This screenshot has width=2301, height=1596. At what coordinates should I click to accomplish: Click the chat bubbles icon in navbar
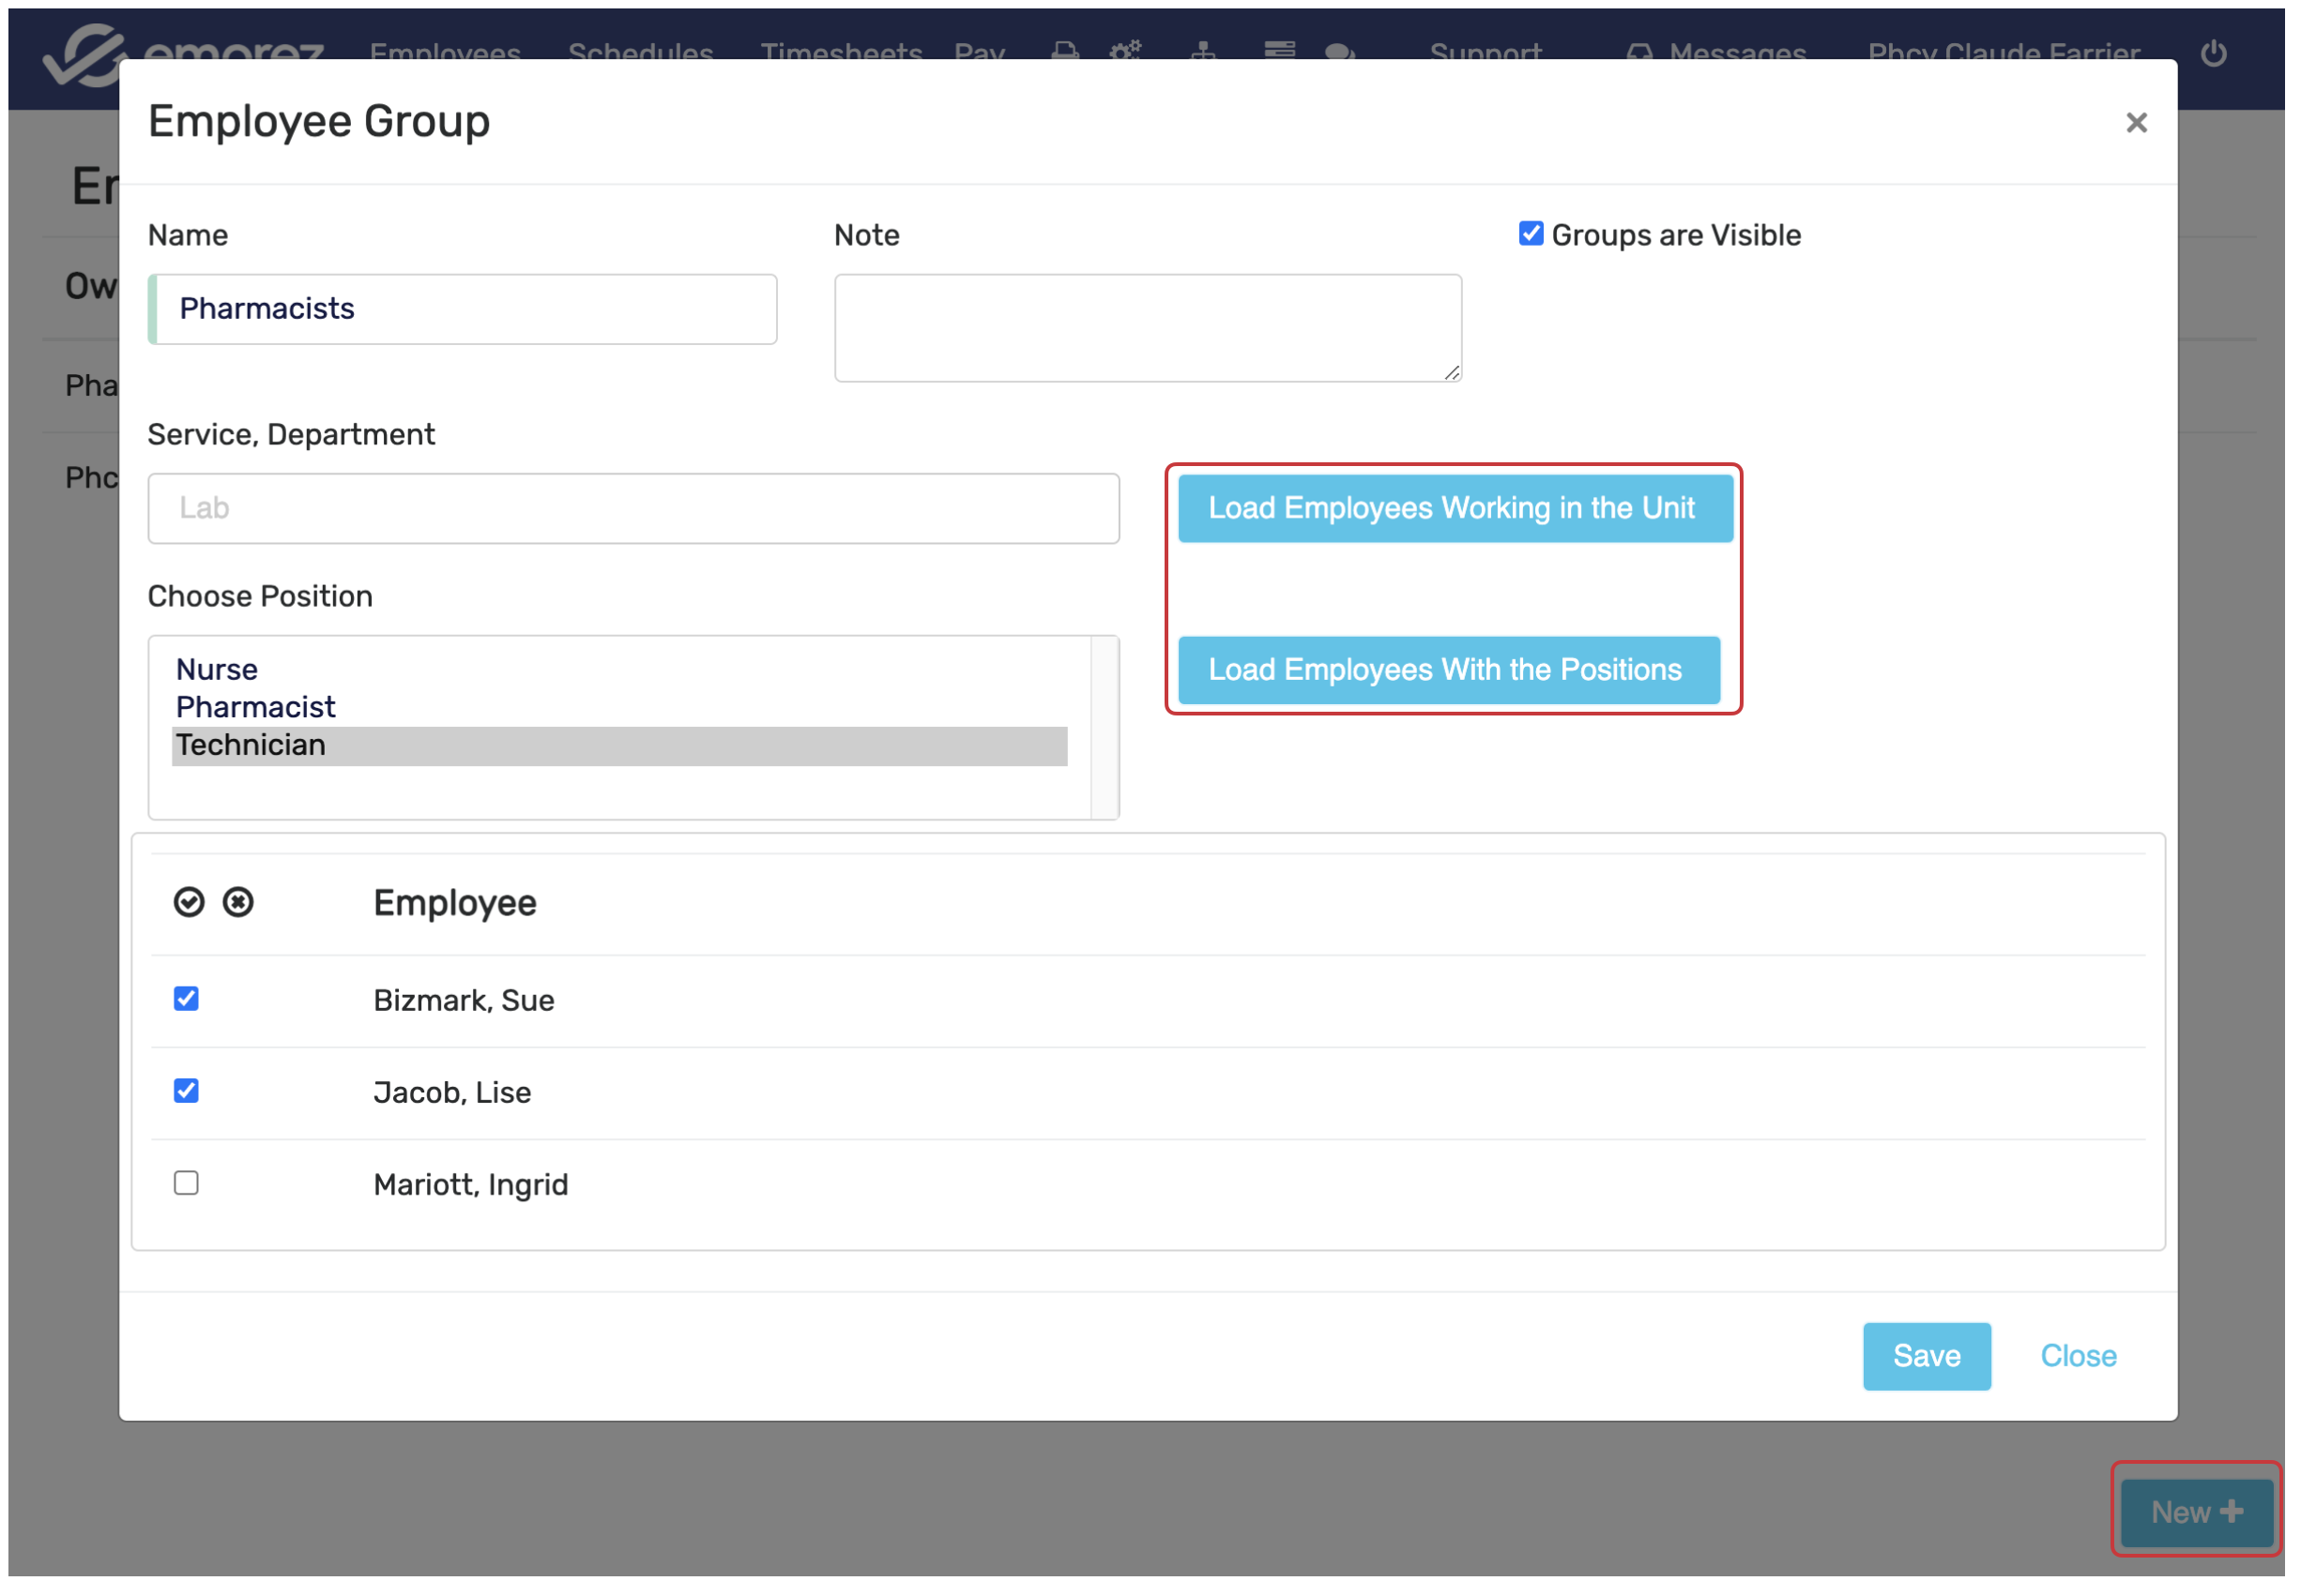click(x=1341, y=51)
